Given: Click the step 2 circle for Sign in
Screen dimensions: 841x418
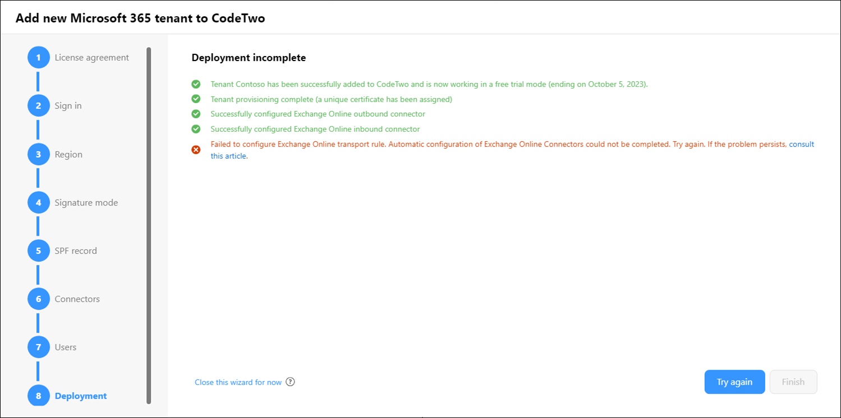Looking at the screenshot, I should (39, 106).
